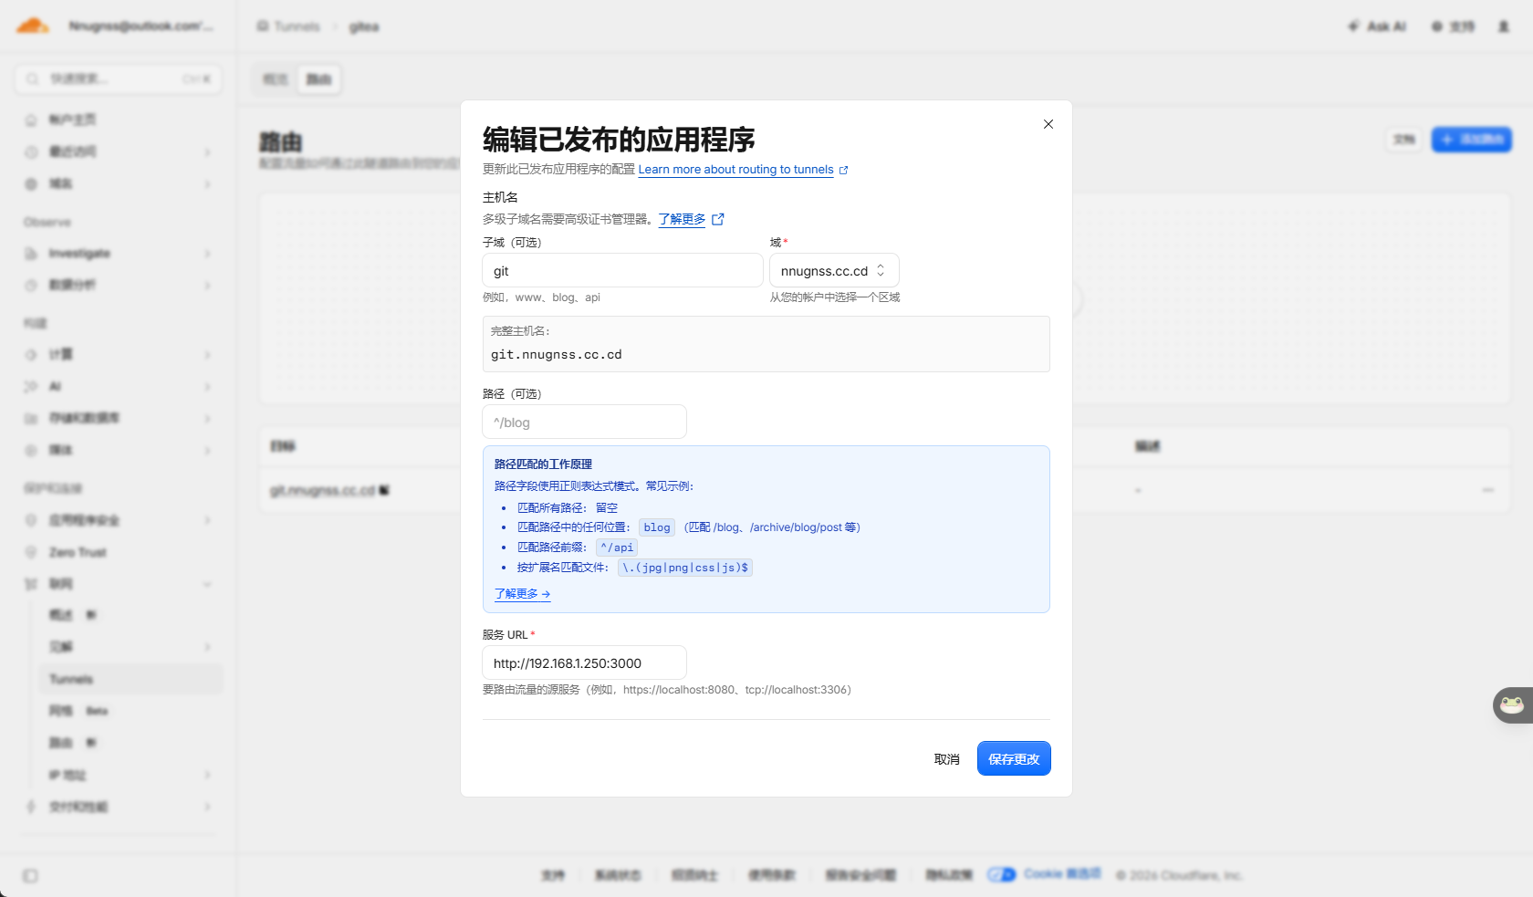
Task: Expand the 存储和数据库 sidebar chevron
Action: coord(207,419)
